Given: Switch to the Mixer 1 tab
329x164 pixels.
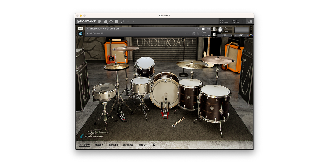Looking at the screenshot, I should [99, 145].
